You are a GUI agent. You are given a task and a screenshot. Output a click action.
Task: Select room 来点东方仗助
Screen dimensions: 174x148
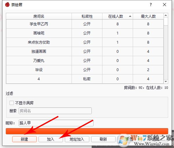pyautogui.click(x=39, y=42)
